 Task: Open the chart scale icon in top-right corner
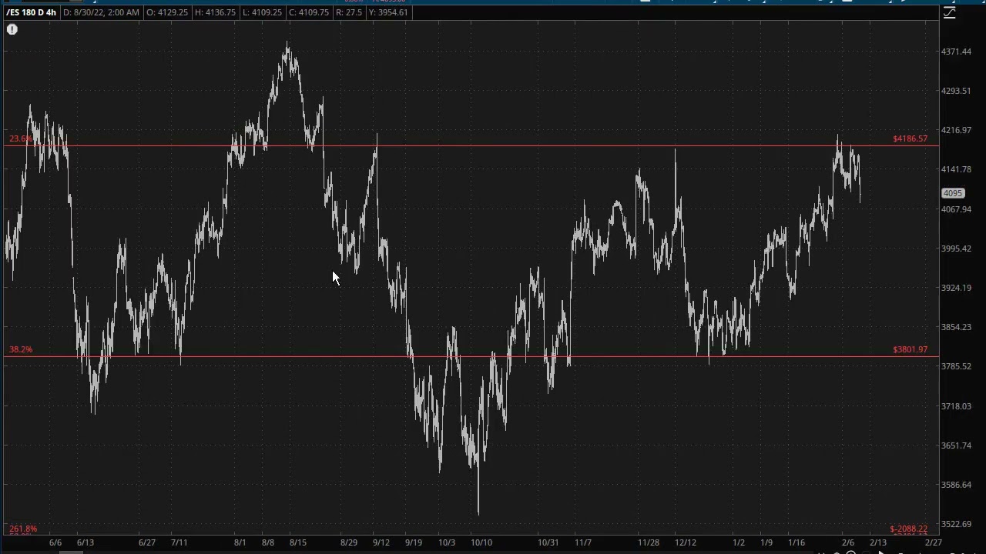(x=949, y=13)
